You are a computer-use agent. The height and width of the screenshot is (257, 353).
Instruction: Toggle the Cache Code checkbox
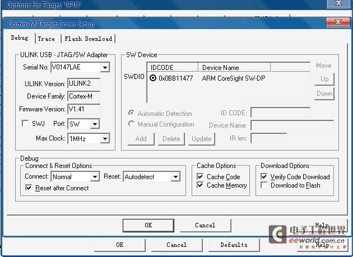pos(200,176)
